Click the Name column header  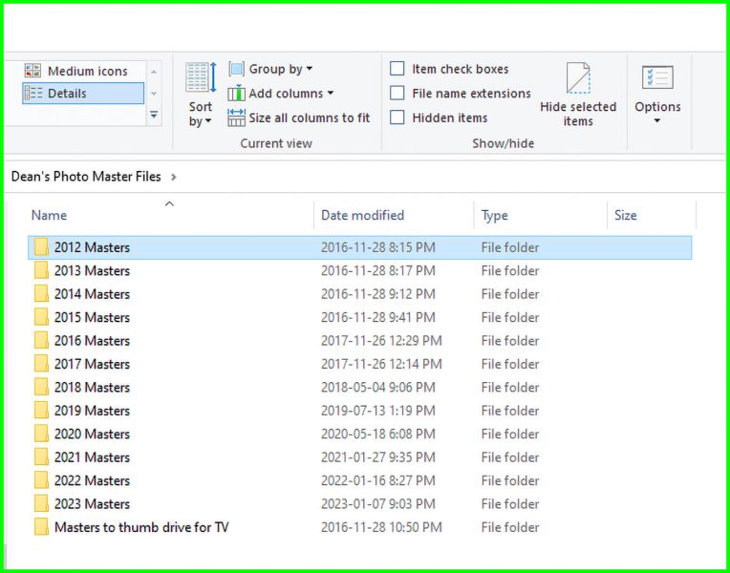coord(49,216)
